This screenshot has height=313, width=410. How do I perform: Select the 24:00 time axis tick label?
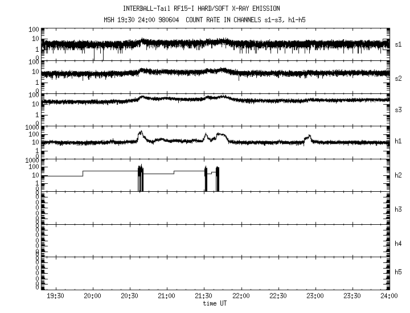tap(388, 295)
